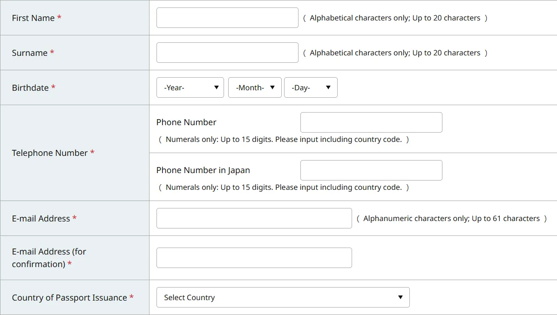The height and width of the screenshot is (315, 557).
Task: Click the numerals hint under Phone Number in Japan
Action: coord(284,188)
